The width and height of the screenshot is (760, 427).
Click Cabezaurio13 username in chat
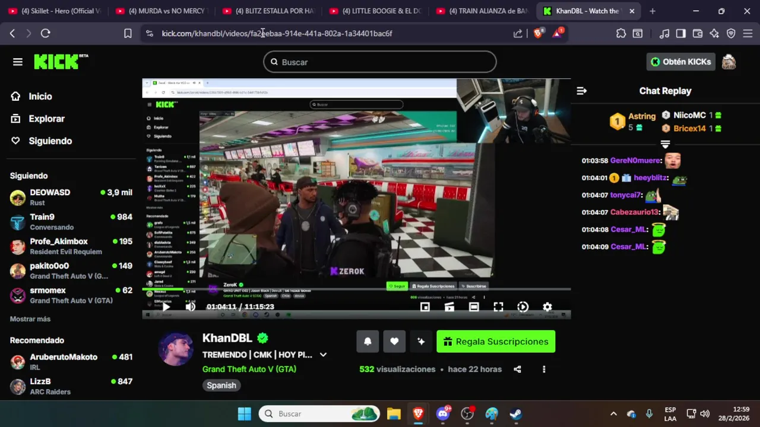(635, 212)
